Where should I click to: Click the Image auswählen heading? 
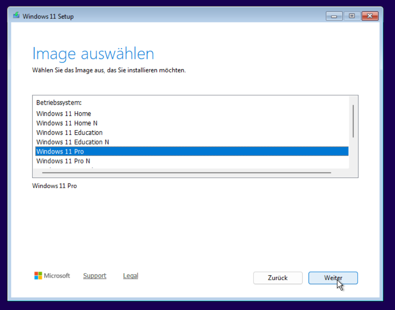[93, 53]
